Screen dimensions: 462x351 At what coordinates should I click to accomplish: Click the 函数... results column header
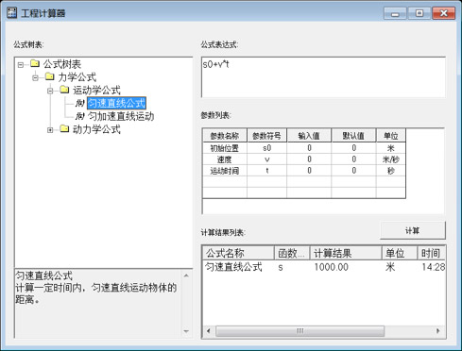pos(292,253)
